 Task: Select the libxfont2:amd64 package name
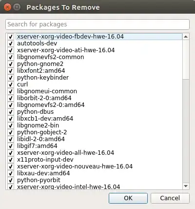[41, 71]
